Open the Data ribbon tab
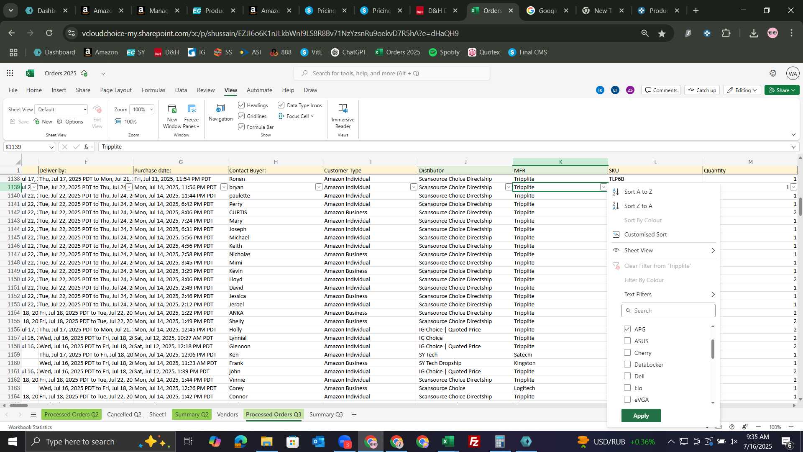This screenshot has height=452, width=803. tap(181, 90)
